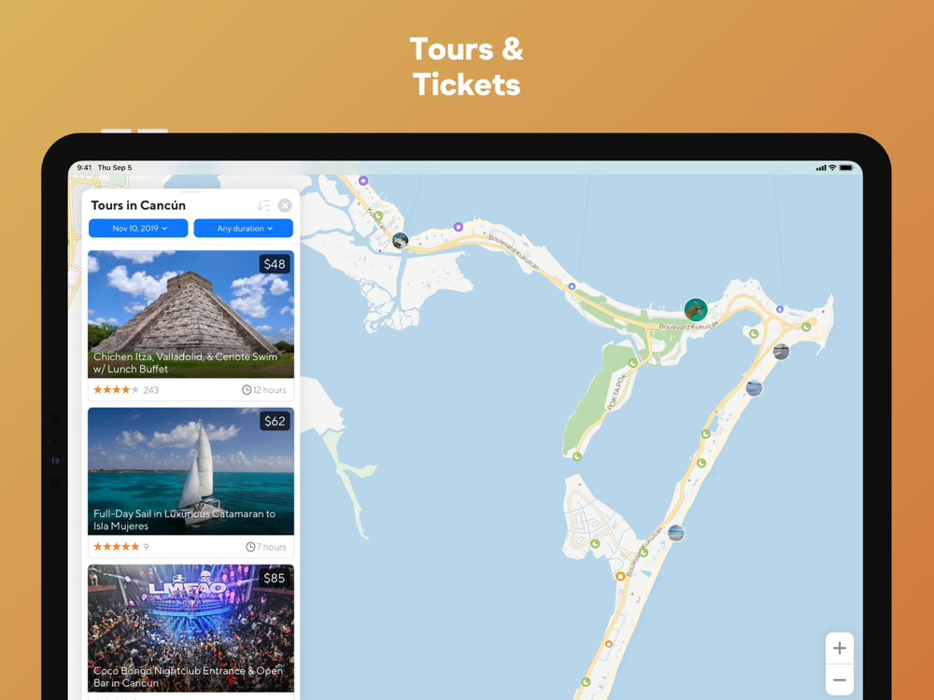Tap the $48 price badge
The width and height of the screenshot is (934, 700).
click(x=275, y=264)
